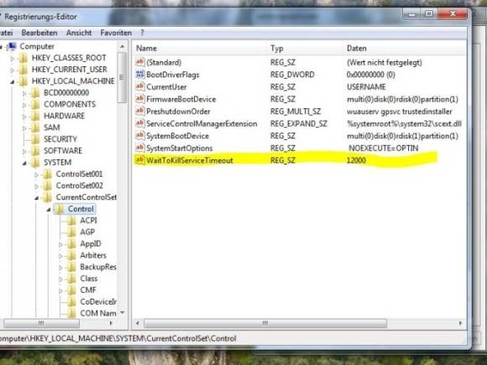Select the HARDWARE key in tree

pyautogui.click(x=64, y=116)
